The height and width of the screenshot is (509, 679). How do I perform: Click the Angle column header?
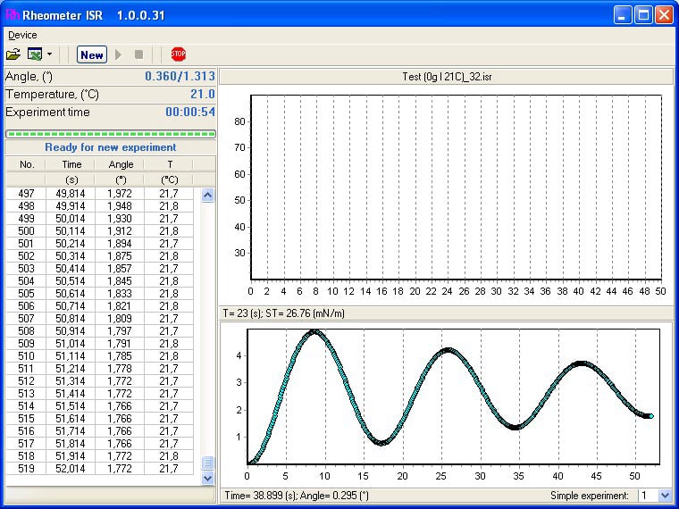121,164
